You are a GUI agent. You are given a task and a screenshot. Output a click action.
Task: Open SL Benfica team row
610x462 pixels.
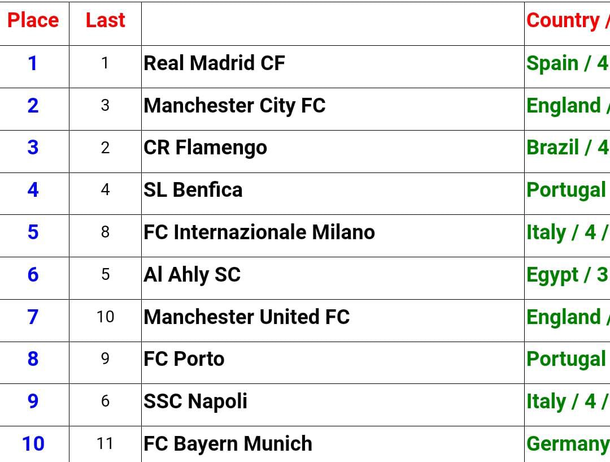tap(193, 190)
